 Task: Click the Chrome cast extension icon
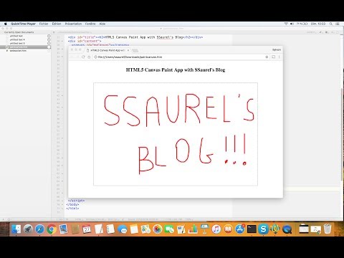[x=274, y=57]
